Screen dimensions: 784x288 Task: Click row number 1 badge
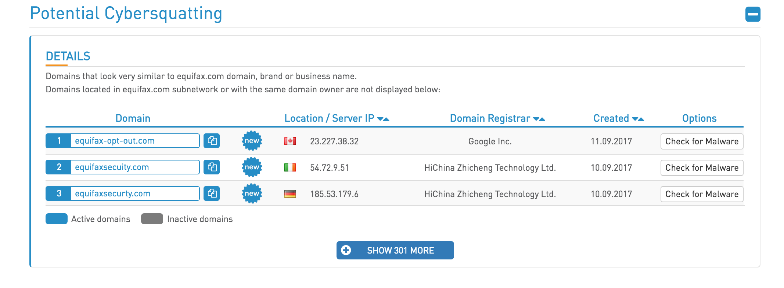click(x=58, y=141)
